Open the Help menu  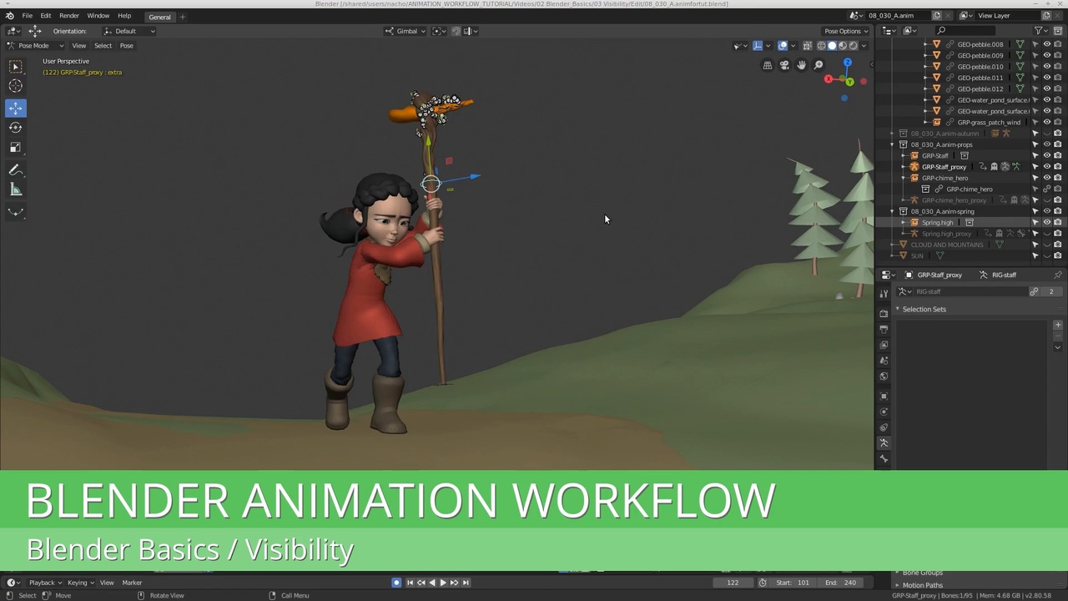pyautogui.click(x=124, y=16)
